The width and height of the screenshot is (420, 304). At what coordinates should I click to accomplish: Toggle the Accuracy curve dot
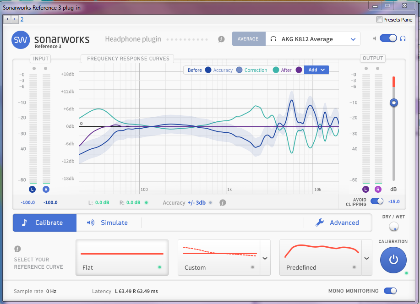239,70
